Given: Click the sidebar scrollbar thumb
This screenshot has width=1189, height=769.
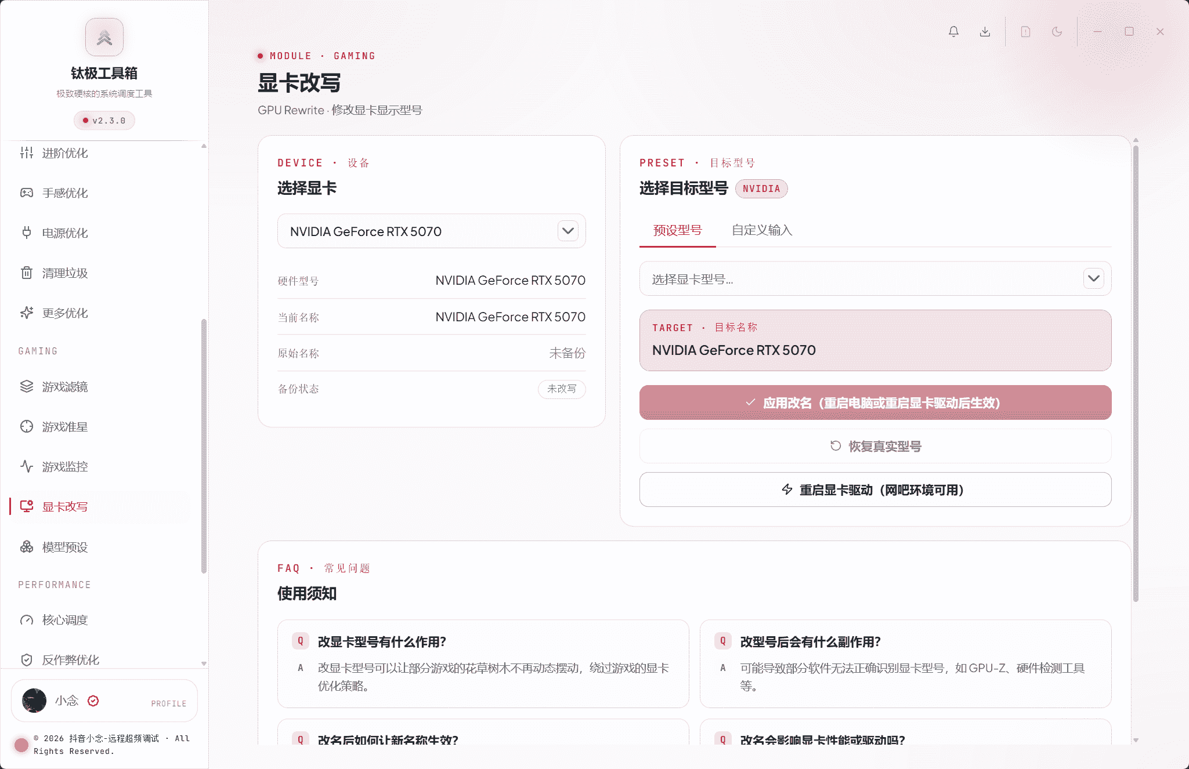Looking at the screenshot, I should coord(204,447).
